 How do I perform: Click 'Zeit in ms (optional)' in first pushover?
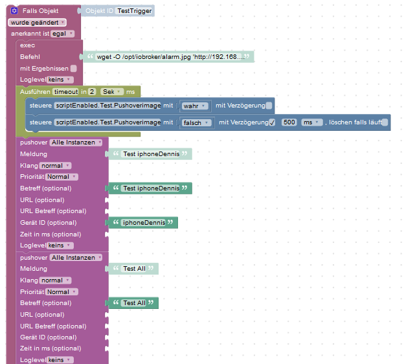(50, 234)
